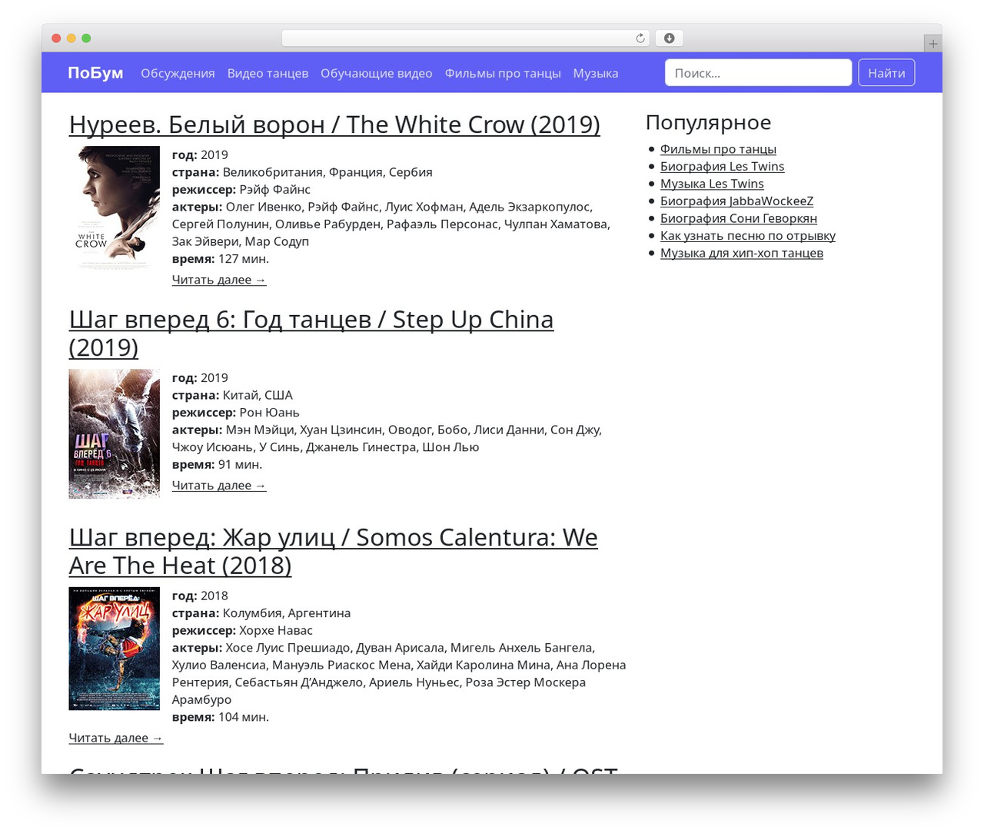Open Биография JabbaWockeeZ link
Image resolution: width=984 pixels, height=833 pixels.
[736, 201]
